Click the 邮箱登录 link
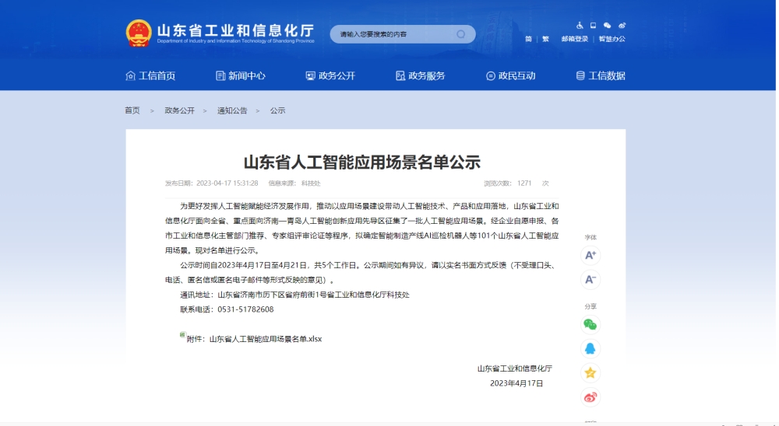This screenshot has width=779, height=426. [x=574, y=39]
